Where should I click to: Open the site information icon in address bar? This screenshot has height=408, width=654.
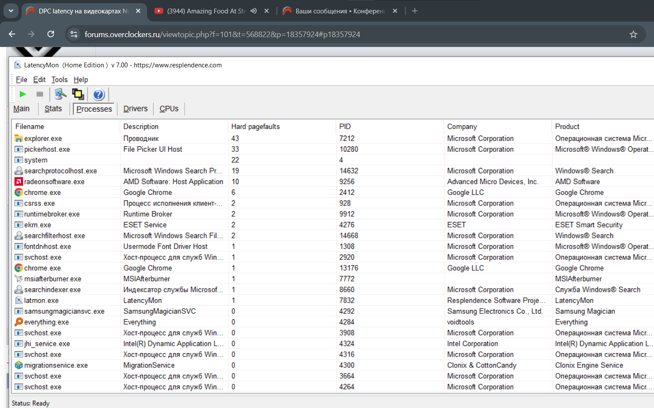[x=74, y=35]
